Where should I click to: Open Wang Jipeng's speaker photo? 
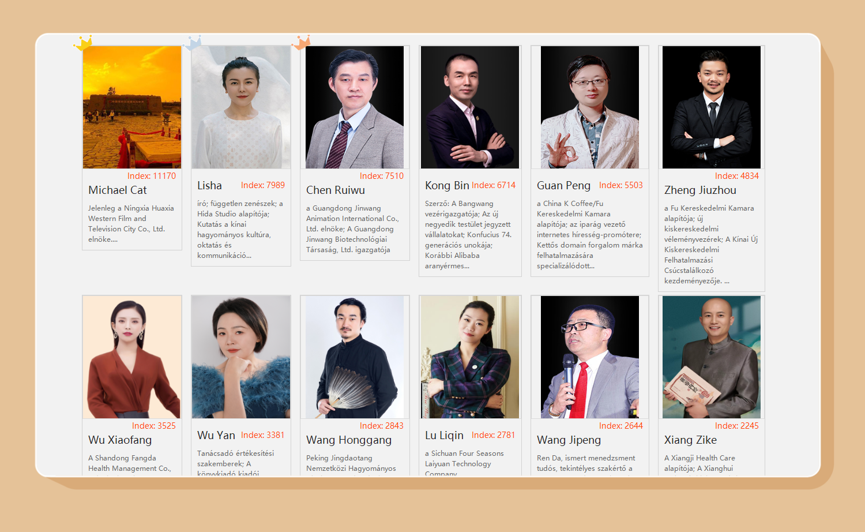pyautogui.click(x=590, y=357)
